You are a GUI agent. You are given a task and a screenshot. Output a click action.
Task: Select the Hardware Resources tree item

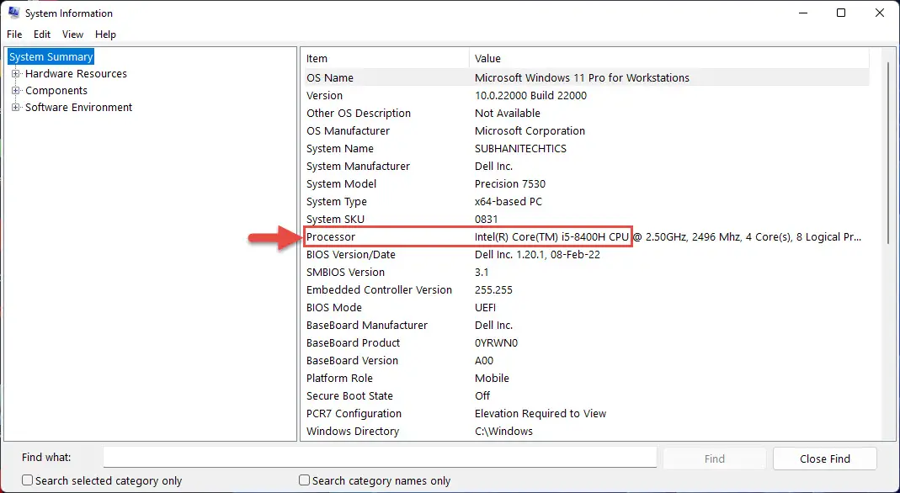coord(76,73)
